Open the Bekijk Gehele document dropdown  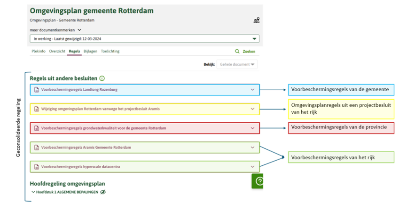click(237, 64)
